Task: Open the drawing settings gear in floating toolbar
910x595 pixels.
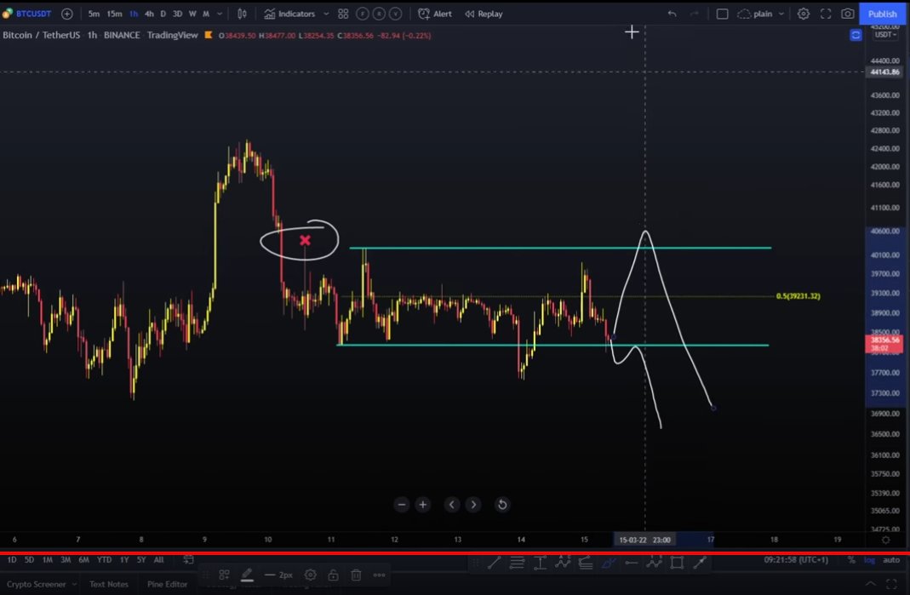Action: (x=311, y=575)
